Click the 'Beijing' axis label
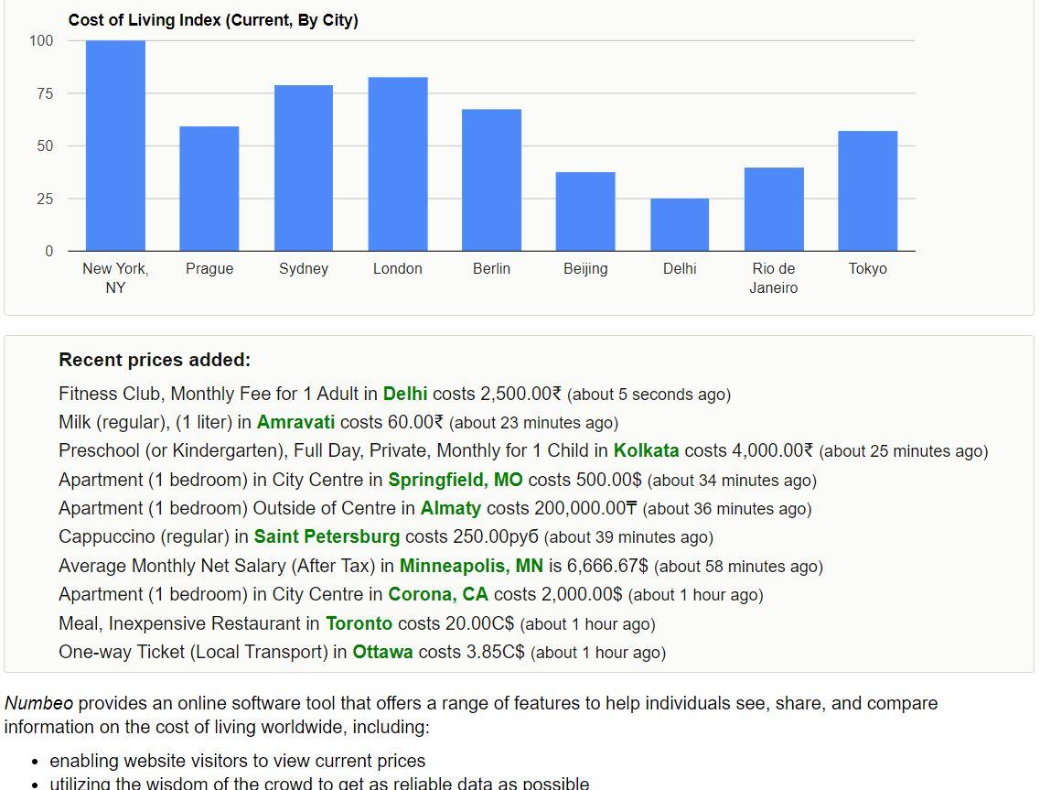The image size is (1040, 790). 585,269
